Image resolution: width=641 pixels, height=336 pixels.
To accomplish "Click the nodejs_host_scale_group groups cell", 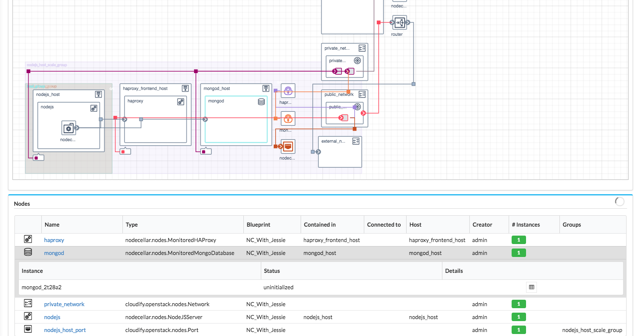I will (x=592, y=330).
